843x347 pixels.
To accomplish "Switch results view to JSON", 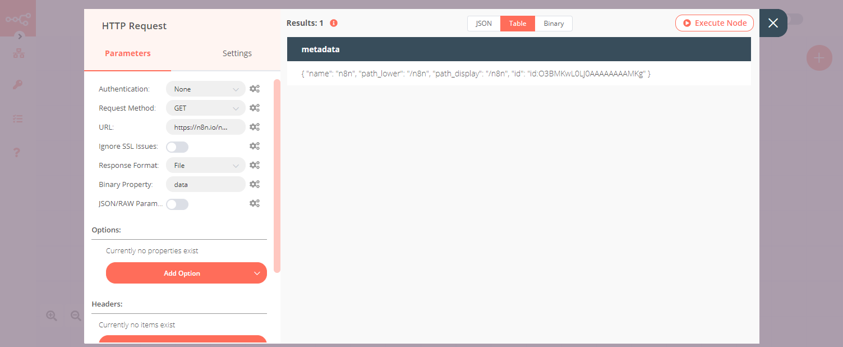I will click(x=483, y=23).
